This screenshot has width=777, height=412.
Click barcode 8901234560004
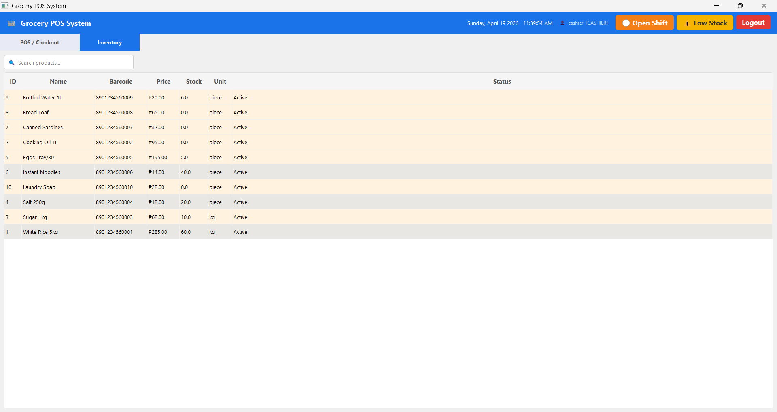pyautogui.click(x=114, y=202)
